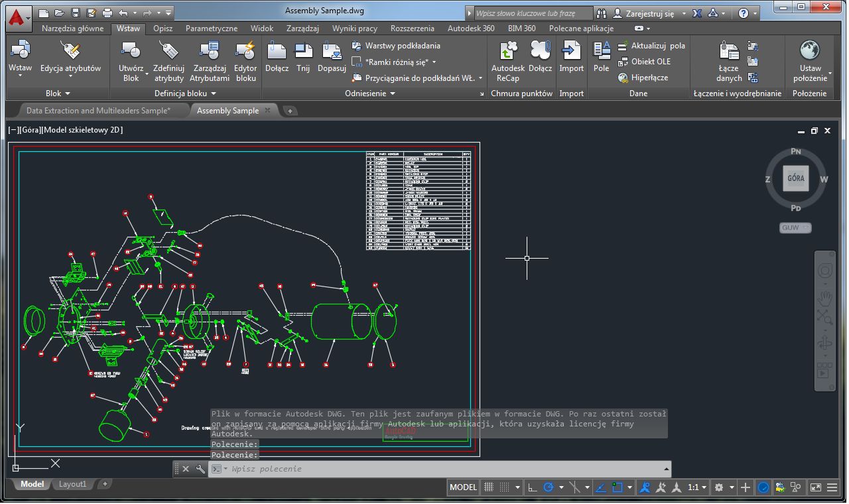The image size is (849, 504).
Task: Open Zarządzaj Atrybutami tool
Action: tap(210, 61)
